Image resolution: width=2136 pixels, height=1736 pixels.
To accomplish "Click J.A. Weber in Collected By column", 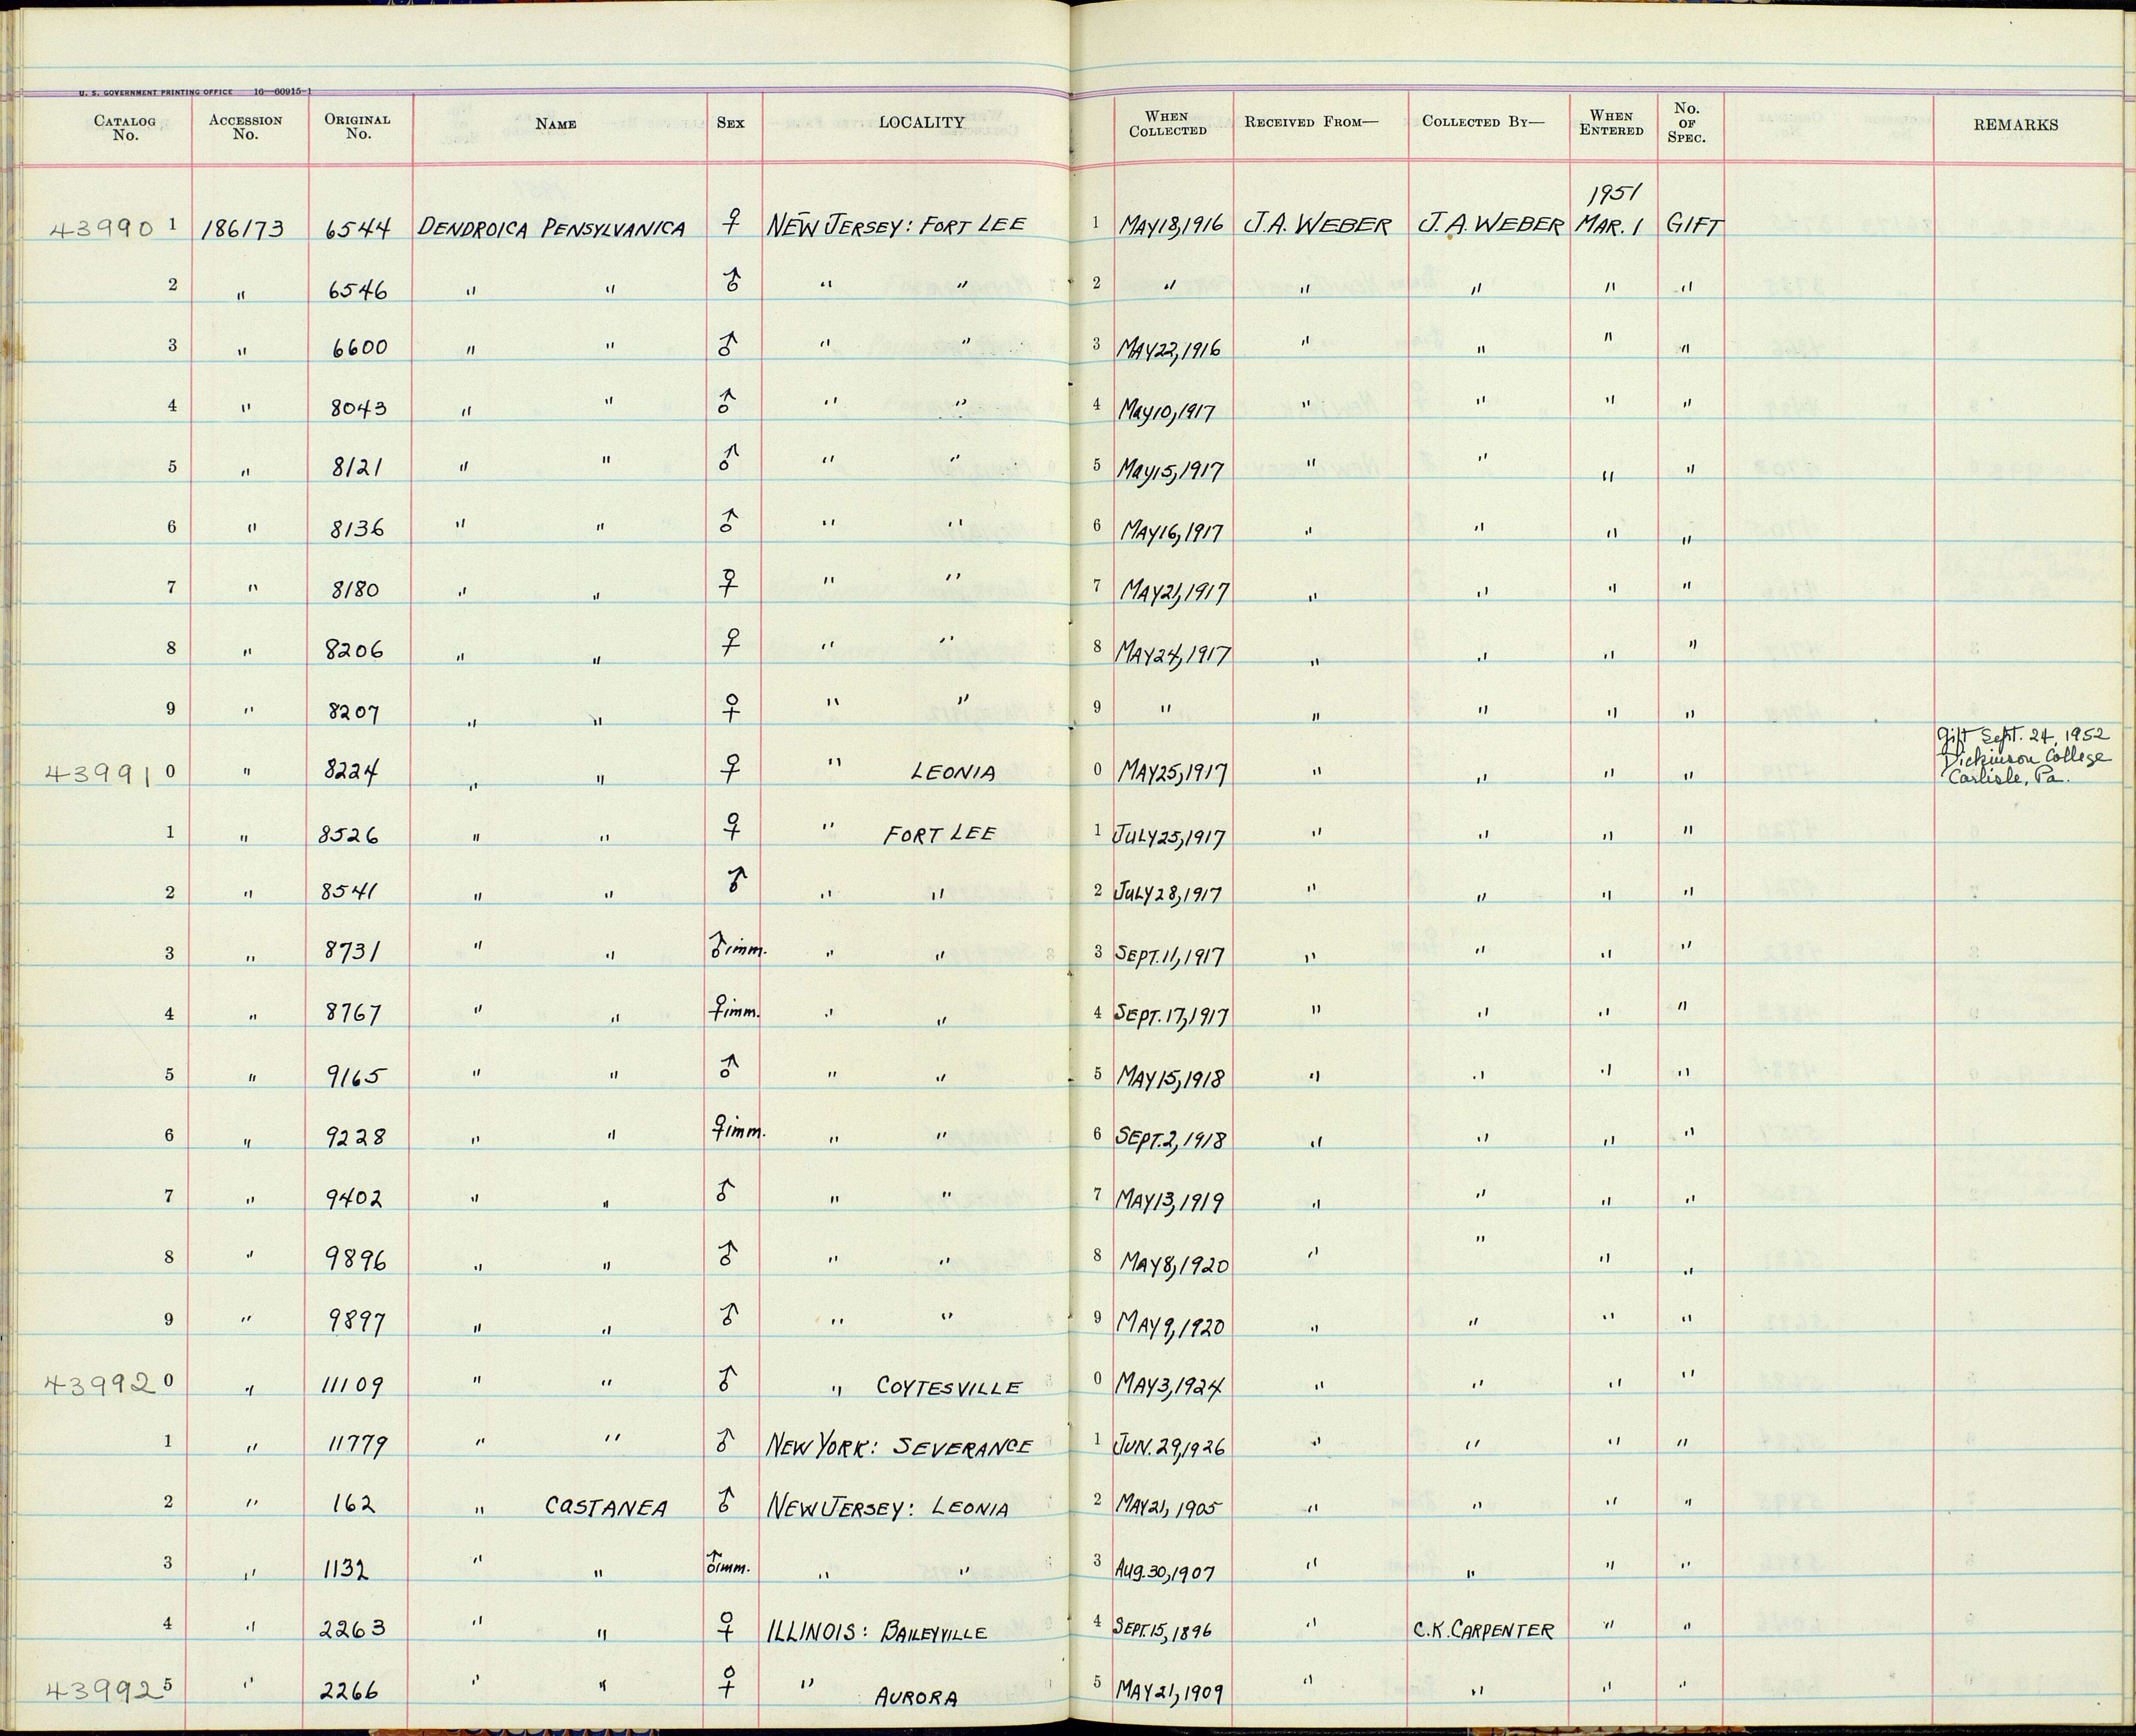I will 1490,224.
